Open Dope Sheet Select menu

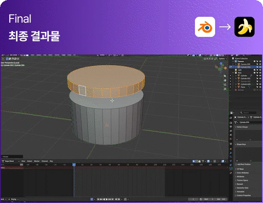click(29, 161)
